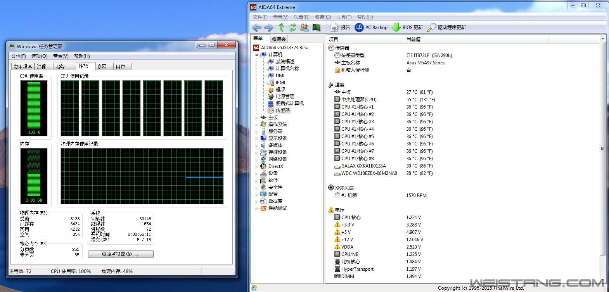
Task: Click the 性能测试 benchmark icon in tree
Action: [x=263, y=208]
